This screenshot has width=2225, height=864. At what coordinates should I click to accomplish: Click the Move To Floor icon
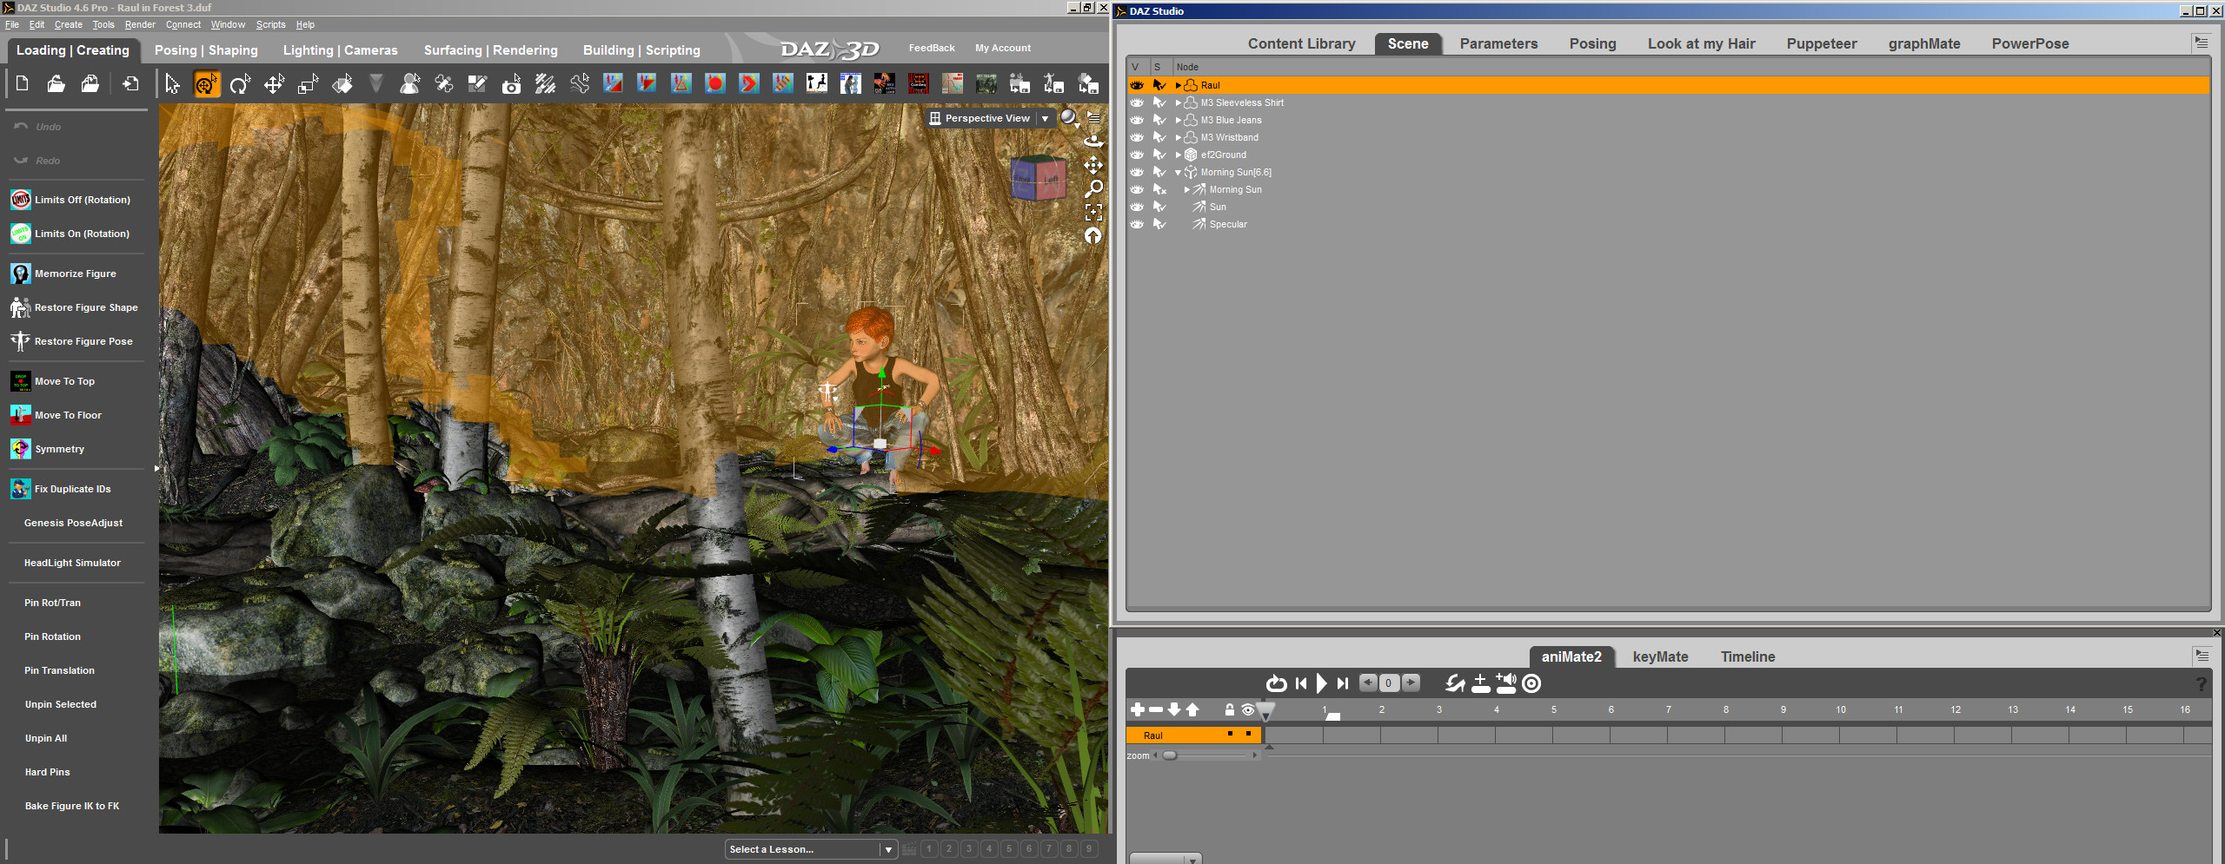point(21,415)
